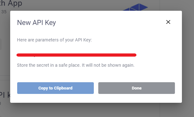Select the red redacted API key line
194x117 pixels.
coord(76,55)
